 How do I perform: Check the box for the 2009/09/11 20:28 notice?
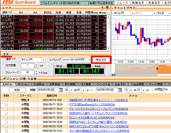click(x=6, y=104)
